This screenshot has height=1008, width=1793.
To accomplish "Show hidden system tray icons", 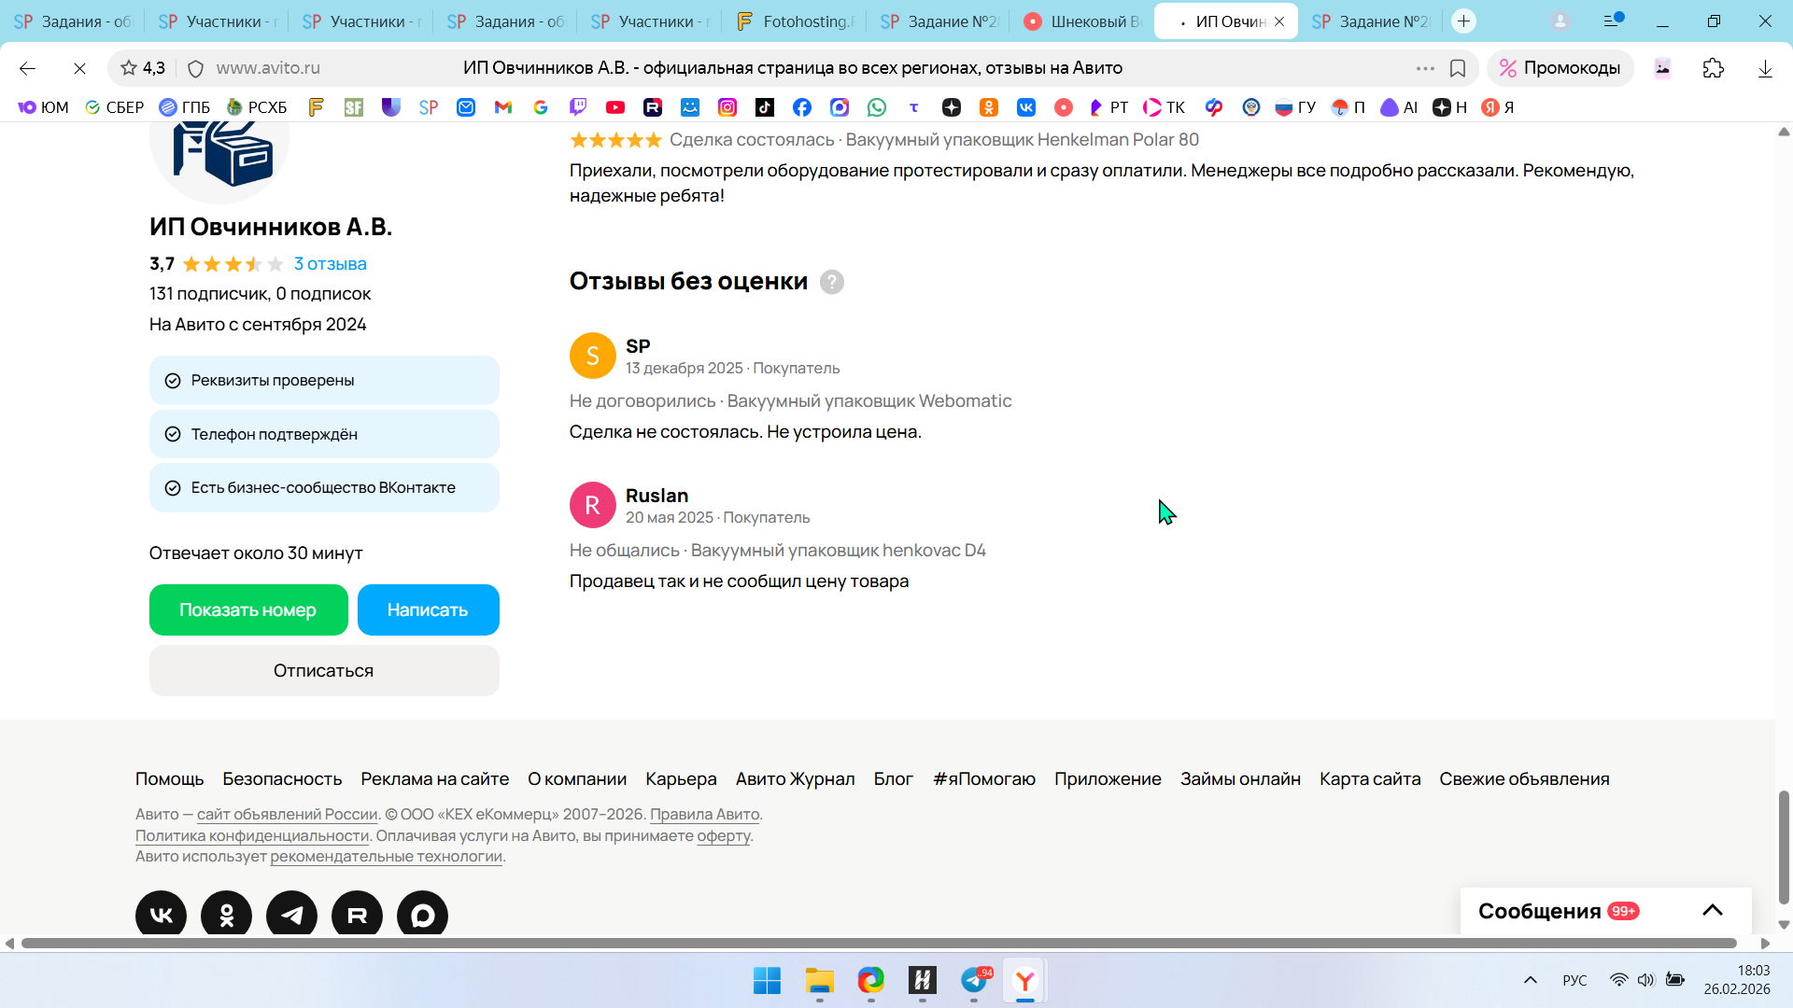I will 1530,980.
